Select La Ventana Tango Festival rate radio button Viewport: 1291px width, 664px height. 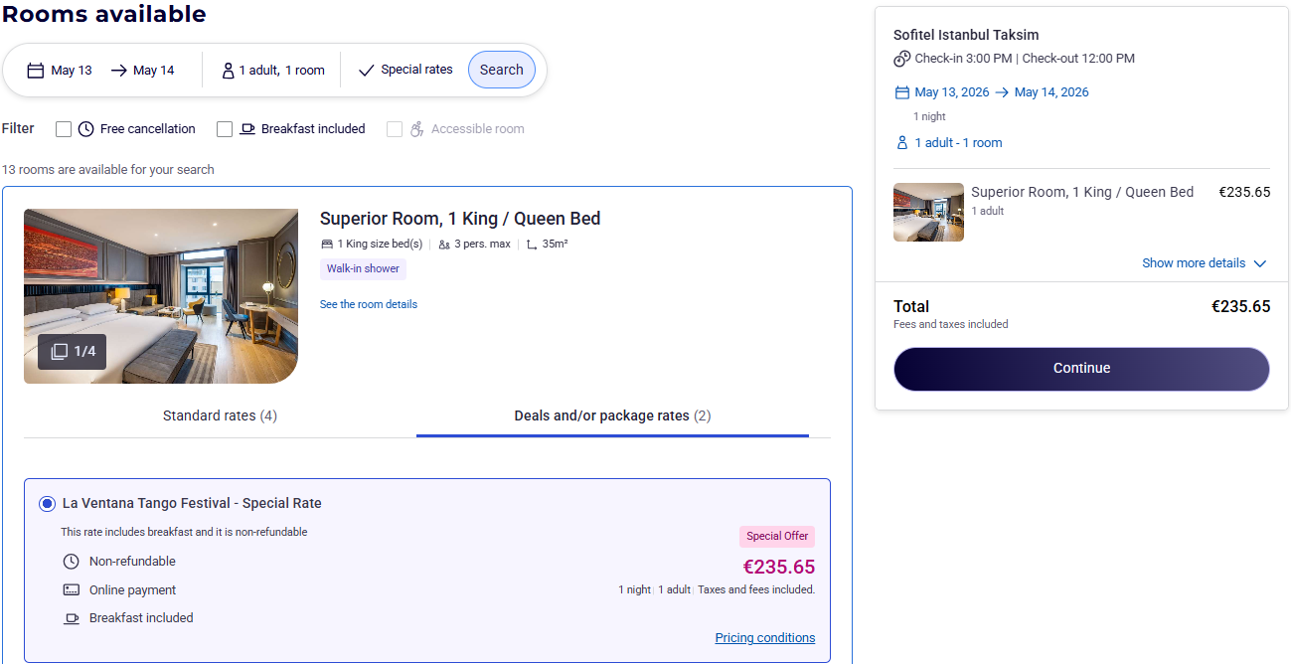47,504
